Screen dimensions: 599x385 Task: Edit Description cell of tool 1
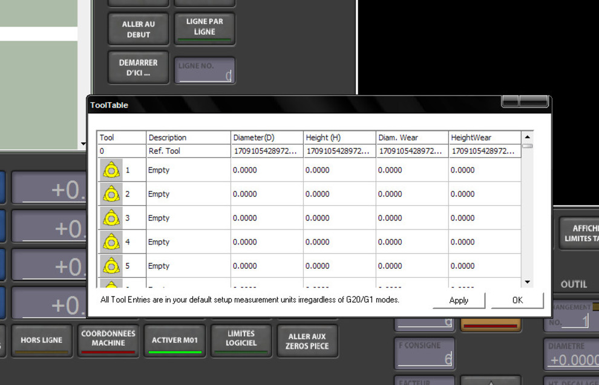click(x=188, y=171)
